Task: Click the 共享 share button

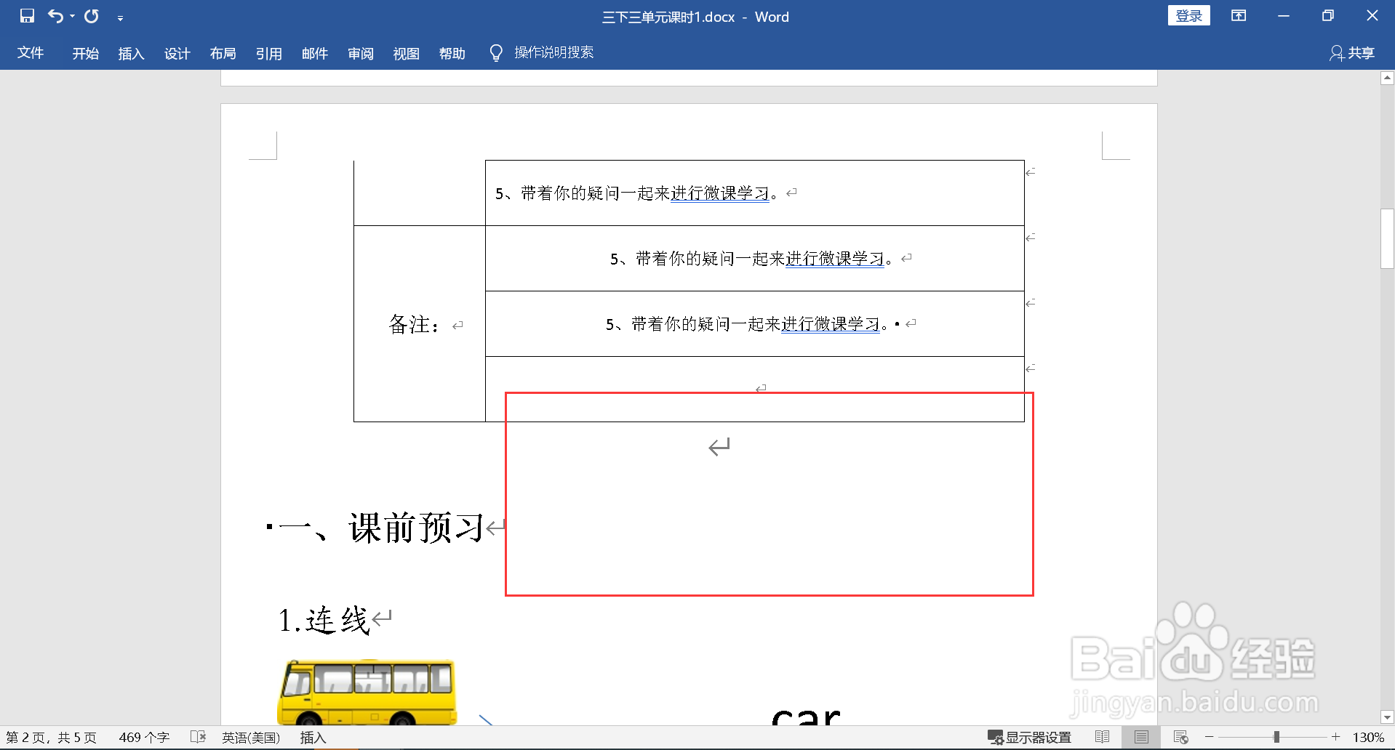Action: point(1353,53)
